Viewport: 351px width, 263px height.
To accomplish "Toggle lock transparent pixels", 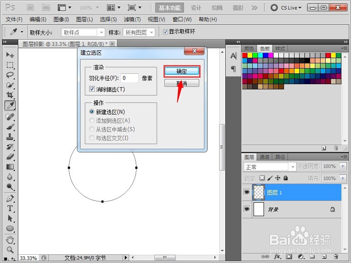I will pyautogui.click(x=262, y=178).
